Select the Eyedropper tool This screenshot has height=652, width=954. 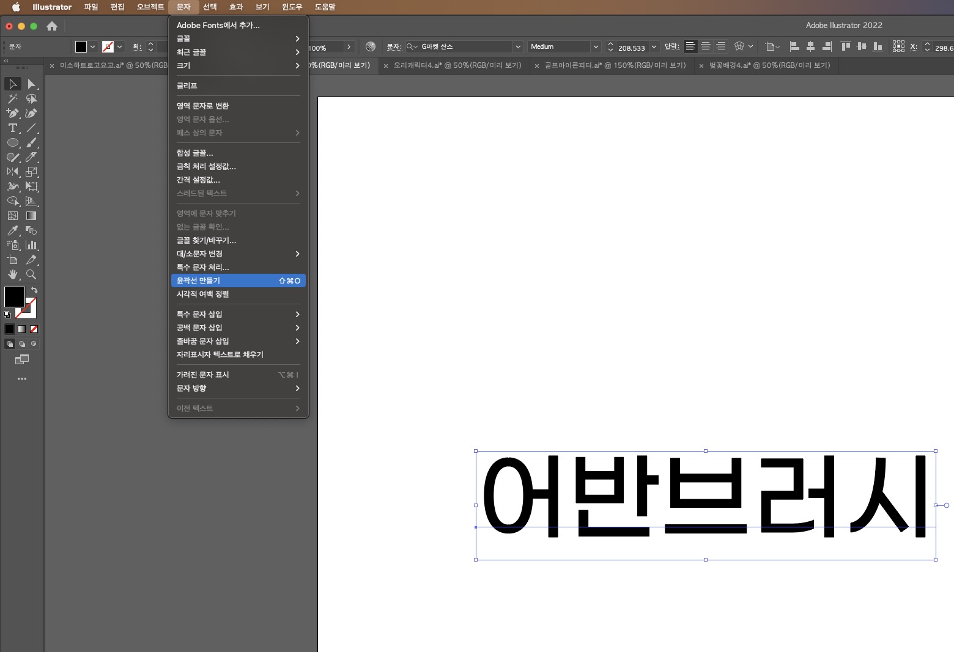click(x=13, y=230)
